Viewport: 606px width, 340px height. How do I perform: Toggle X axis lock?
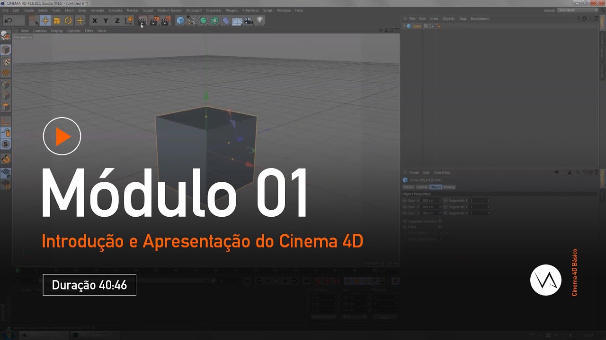click(x=95, y=20)
